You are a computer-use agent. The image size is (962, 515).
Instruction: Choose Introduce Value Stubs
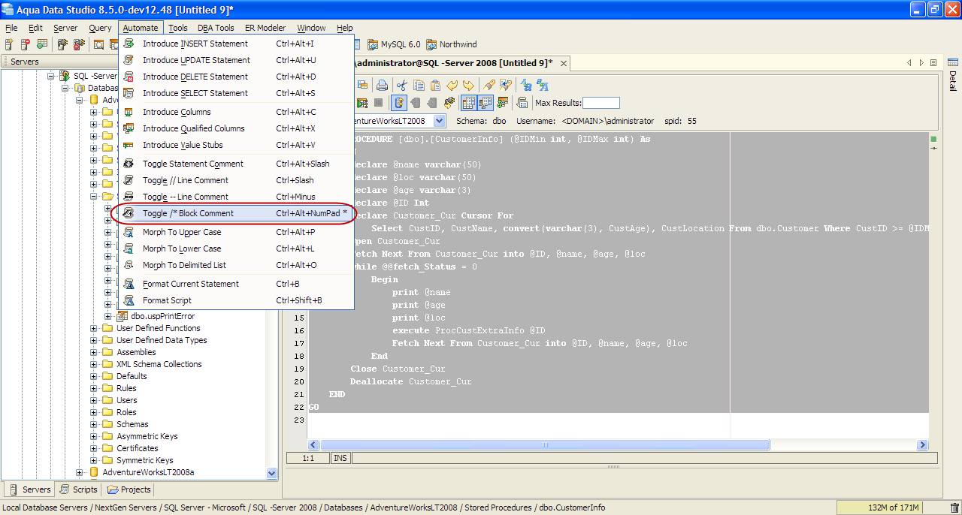click(x=237, y=145)
